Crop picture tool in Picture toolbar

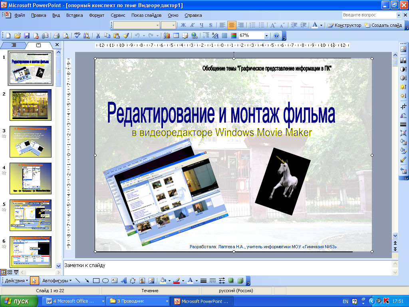coord(403,106)
